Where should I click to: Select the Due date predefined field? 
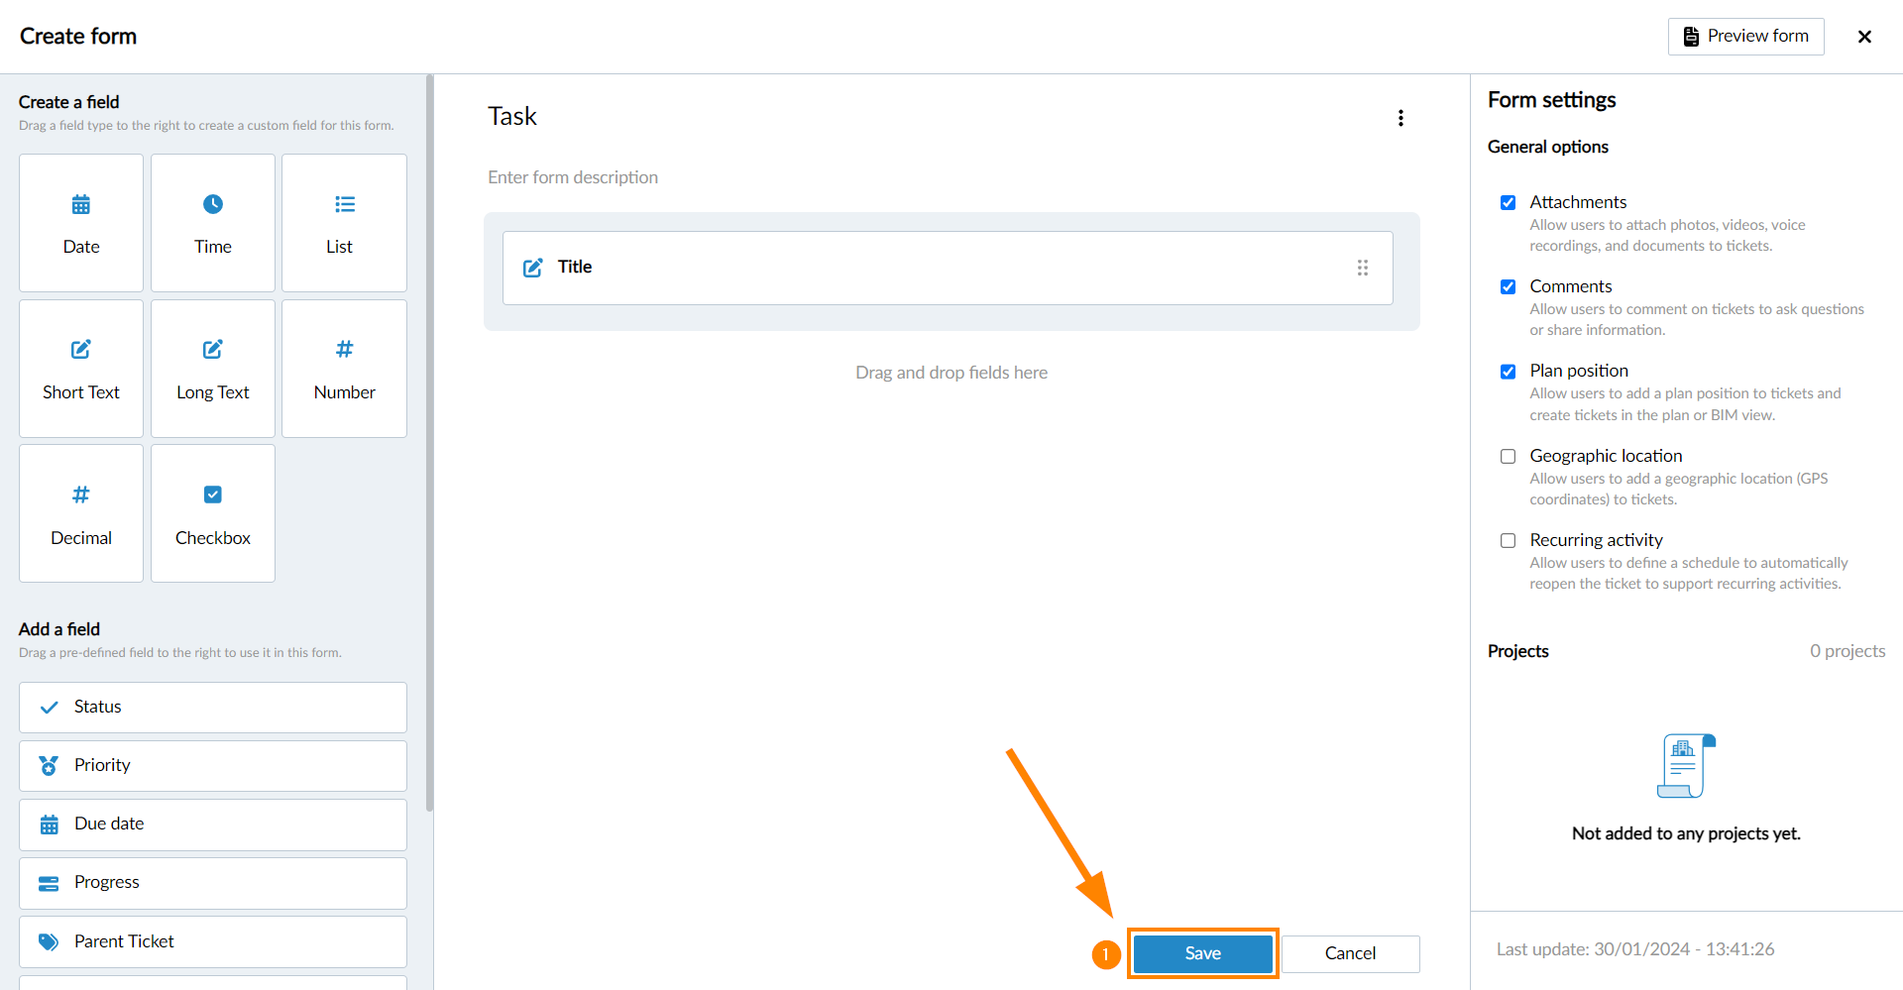click(x=212, y=825)
